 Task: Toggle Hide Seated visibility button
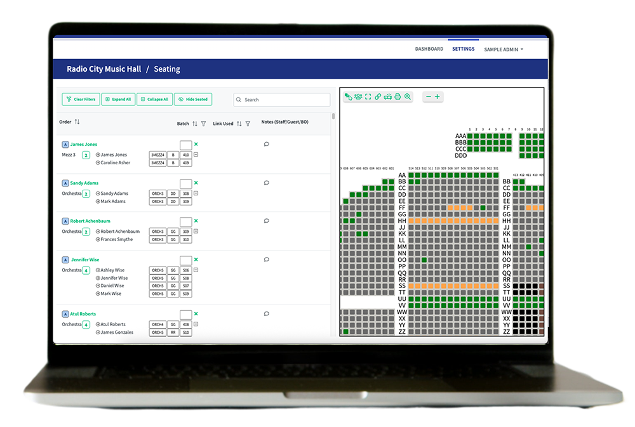pyautogui.click(x=193, y=100)
